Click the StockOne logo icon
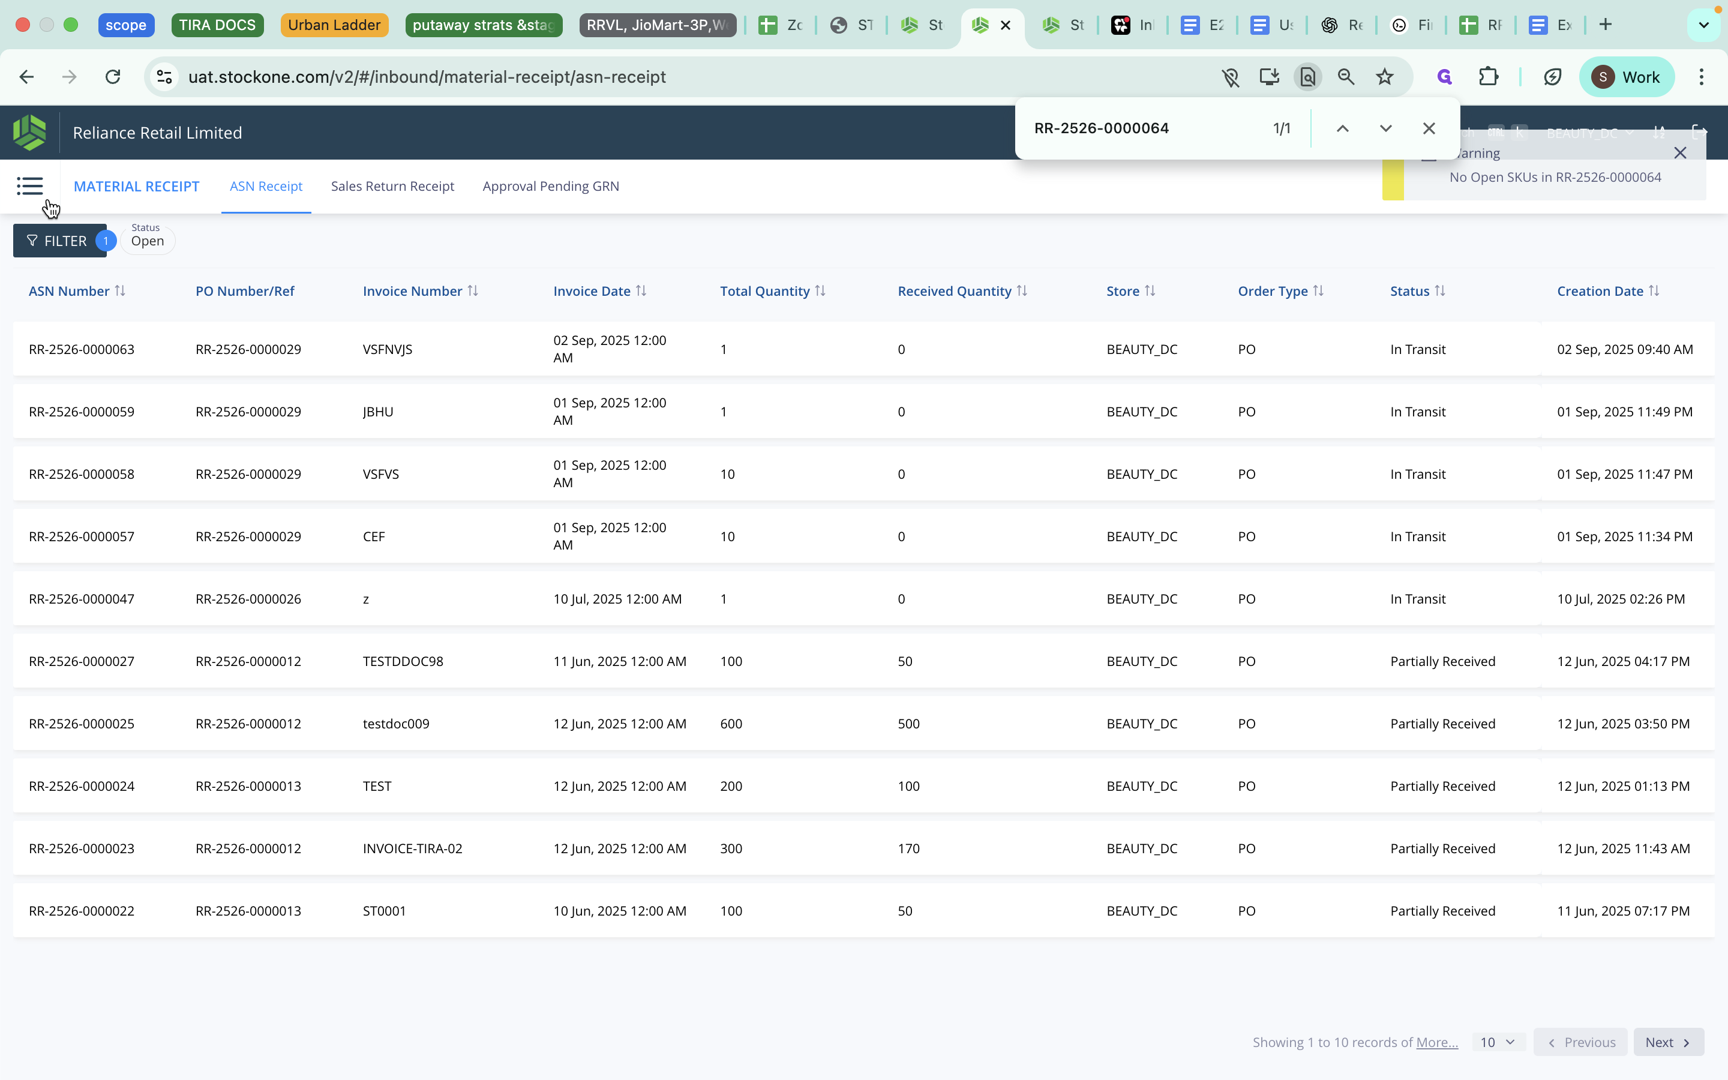The height and width of the screenshot is (1080, 1728). point(29,133)
